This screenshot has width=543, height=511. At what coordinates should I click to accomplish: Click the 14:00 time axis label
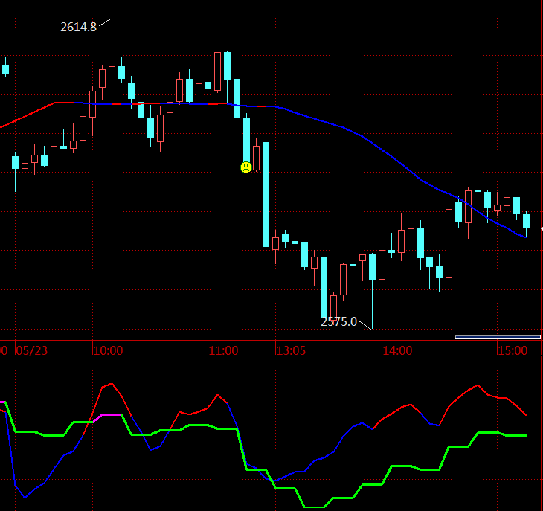(x=398, y=350)
